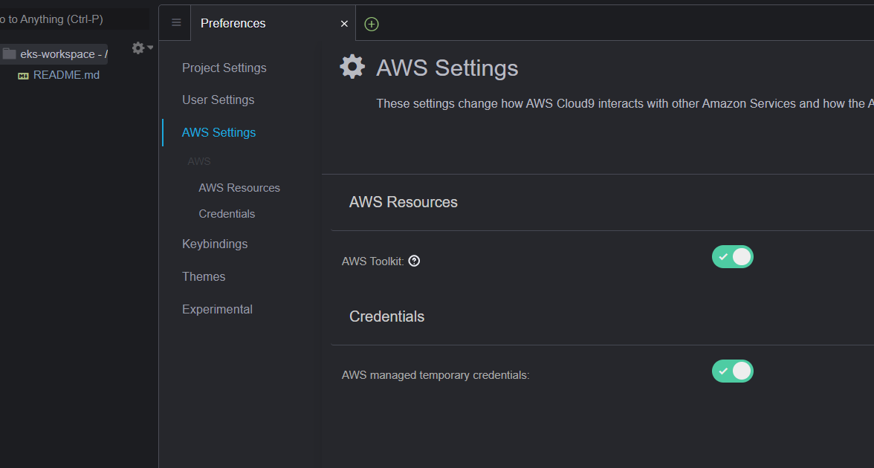The width and height of the screenshot is (874, 468).
Task: Open the Themes preferences page
Action: click(x=204, y=276)
